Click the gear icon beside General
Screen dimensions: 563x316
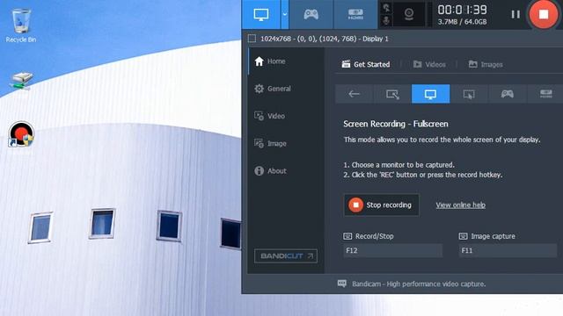tap(259, 89)
